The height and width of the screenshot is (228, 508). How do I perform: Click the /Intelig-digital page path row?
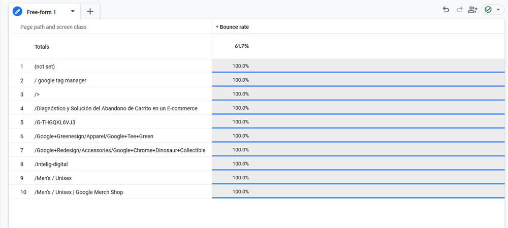pos(51,164)
